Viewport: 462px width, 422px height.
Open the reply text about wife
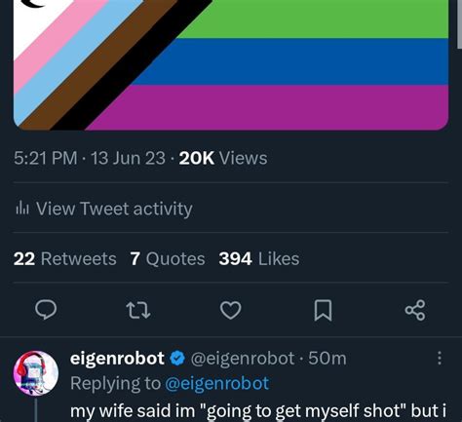[x=258, y=411]
